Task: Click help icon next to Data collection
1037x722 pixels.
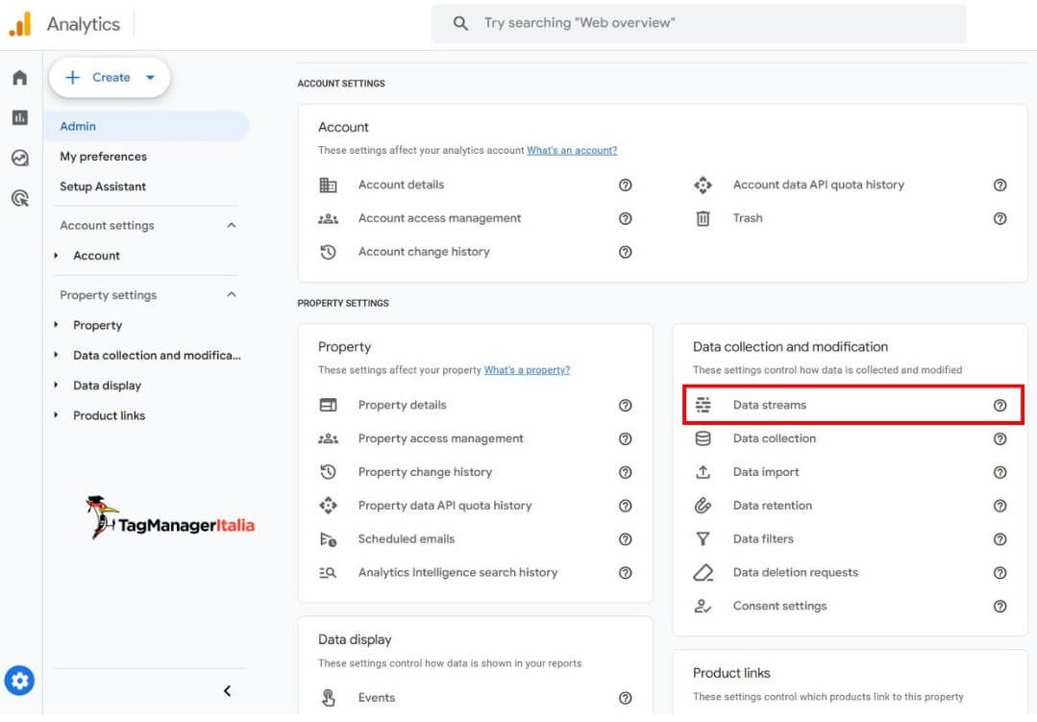Action: point(1000,438)
